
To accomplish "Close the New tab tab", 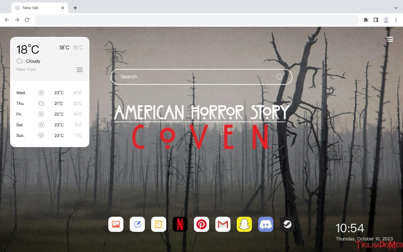I will coord(63,8).
